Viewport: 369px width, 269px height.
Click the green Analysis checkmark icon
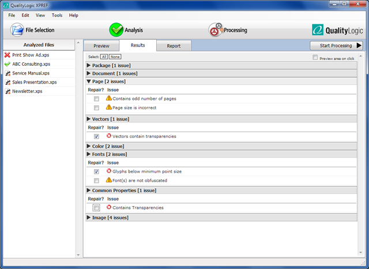pos(116,30)
